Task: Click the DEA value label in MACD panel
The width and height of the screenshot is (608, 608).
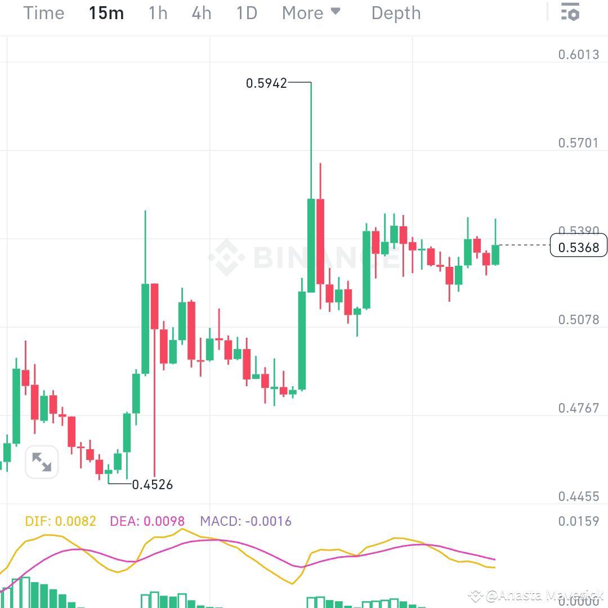Action: tap(146, 521)
